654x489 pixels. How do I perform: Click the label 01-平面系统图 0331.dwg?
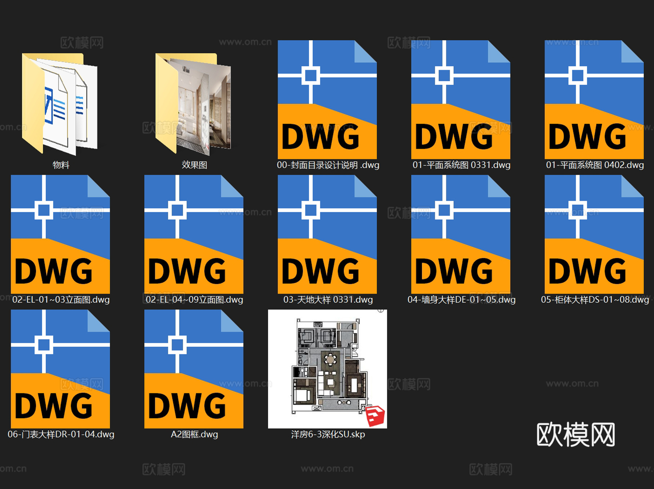click(x=461, y=165)
